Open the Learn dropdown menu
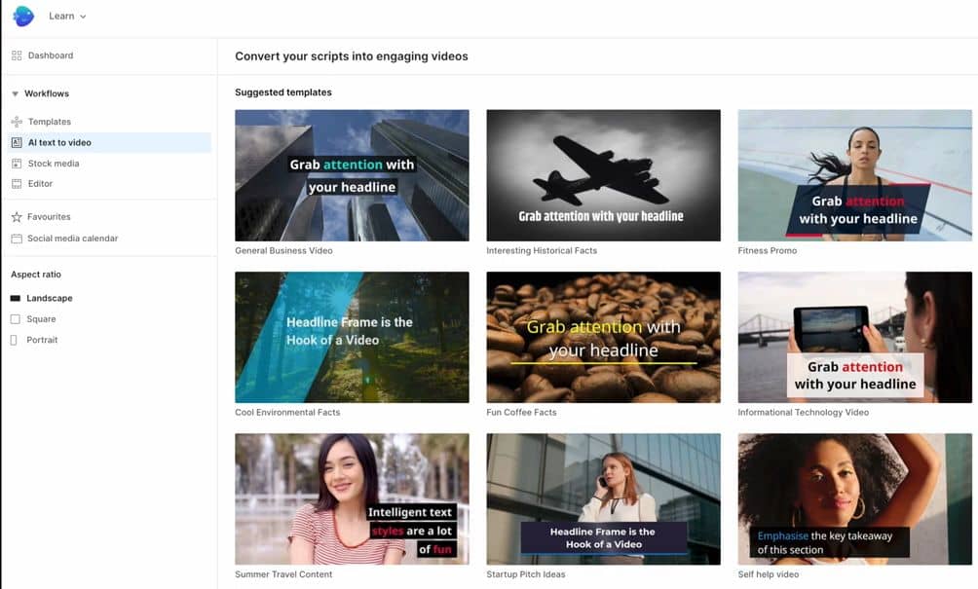 (67, 17)
